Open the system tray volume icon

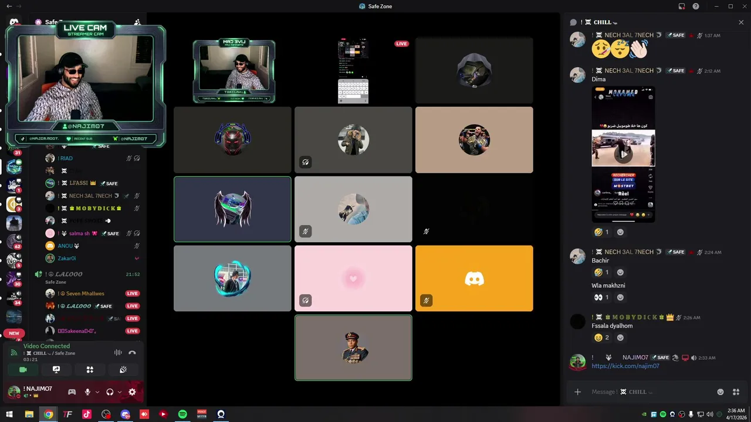point(709,414)
